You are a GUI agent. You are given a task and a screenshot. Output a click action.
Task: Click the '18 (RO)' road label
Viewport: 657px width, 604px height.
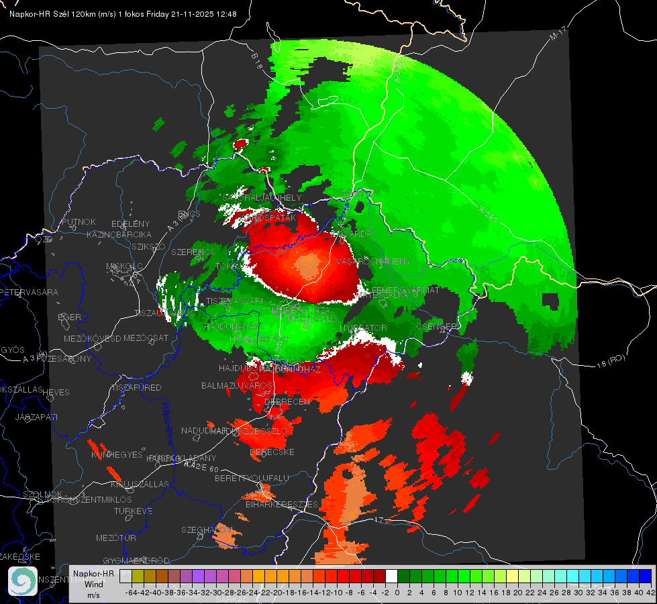coord(611,361)
